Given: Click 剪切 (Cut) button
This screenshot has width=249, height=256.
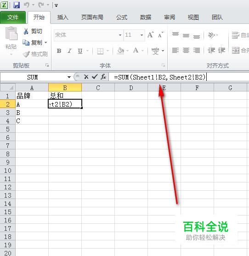Looking at the screenshot, I should 33,31.
